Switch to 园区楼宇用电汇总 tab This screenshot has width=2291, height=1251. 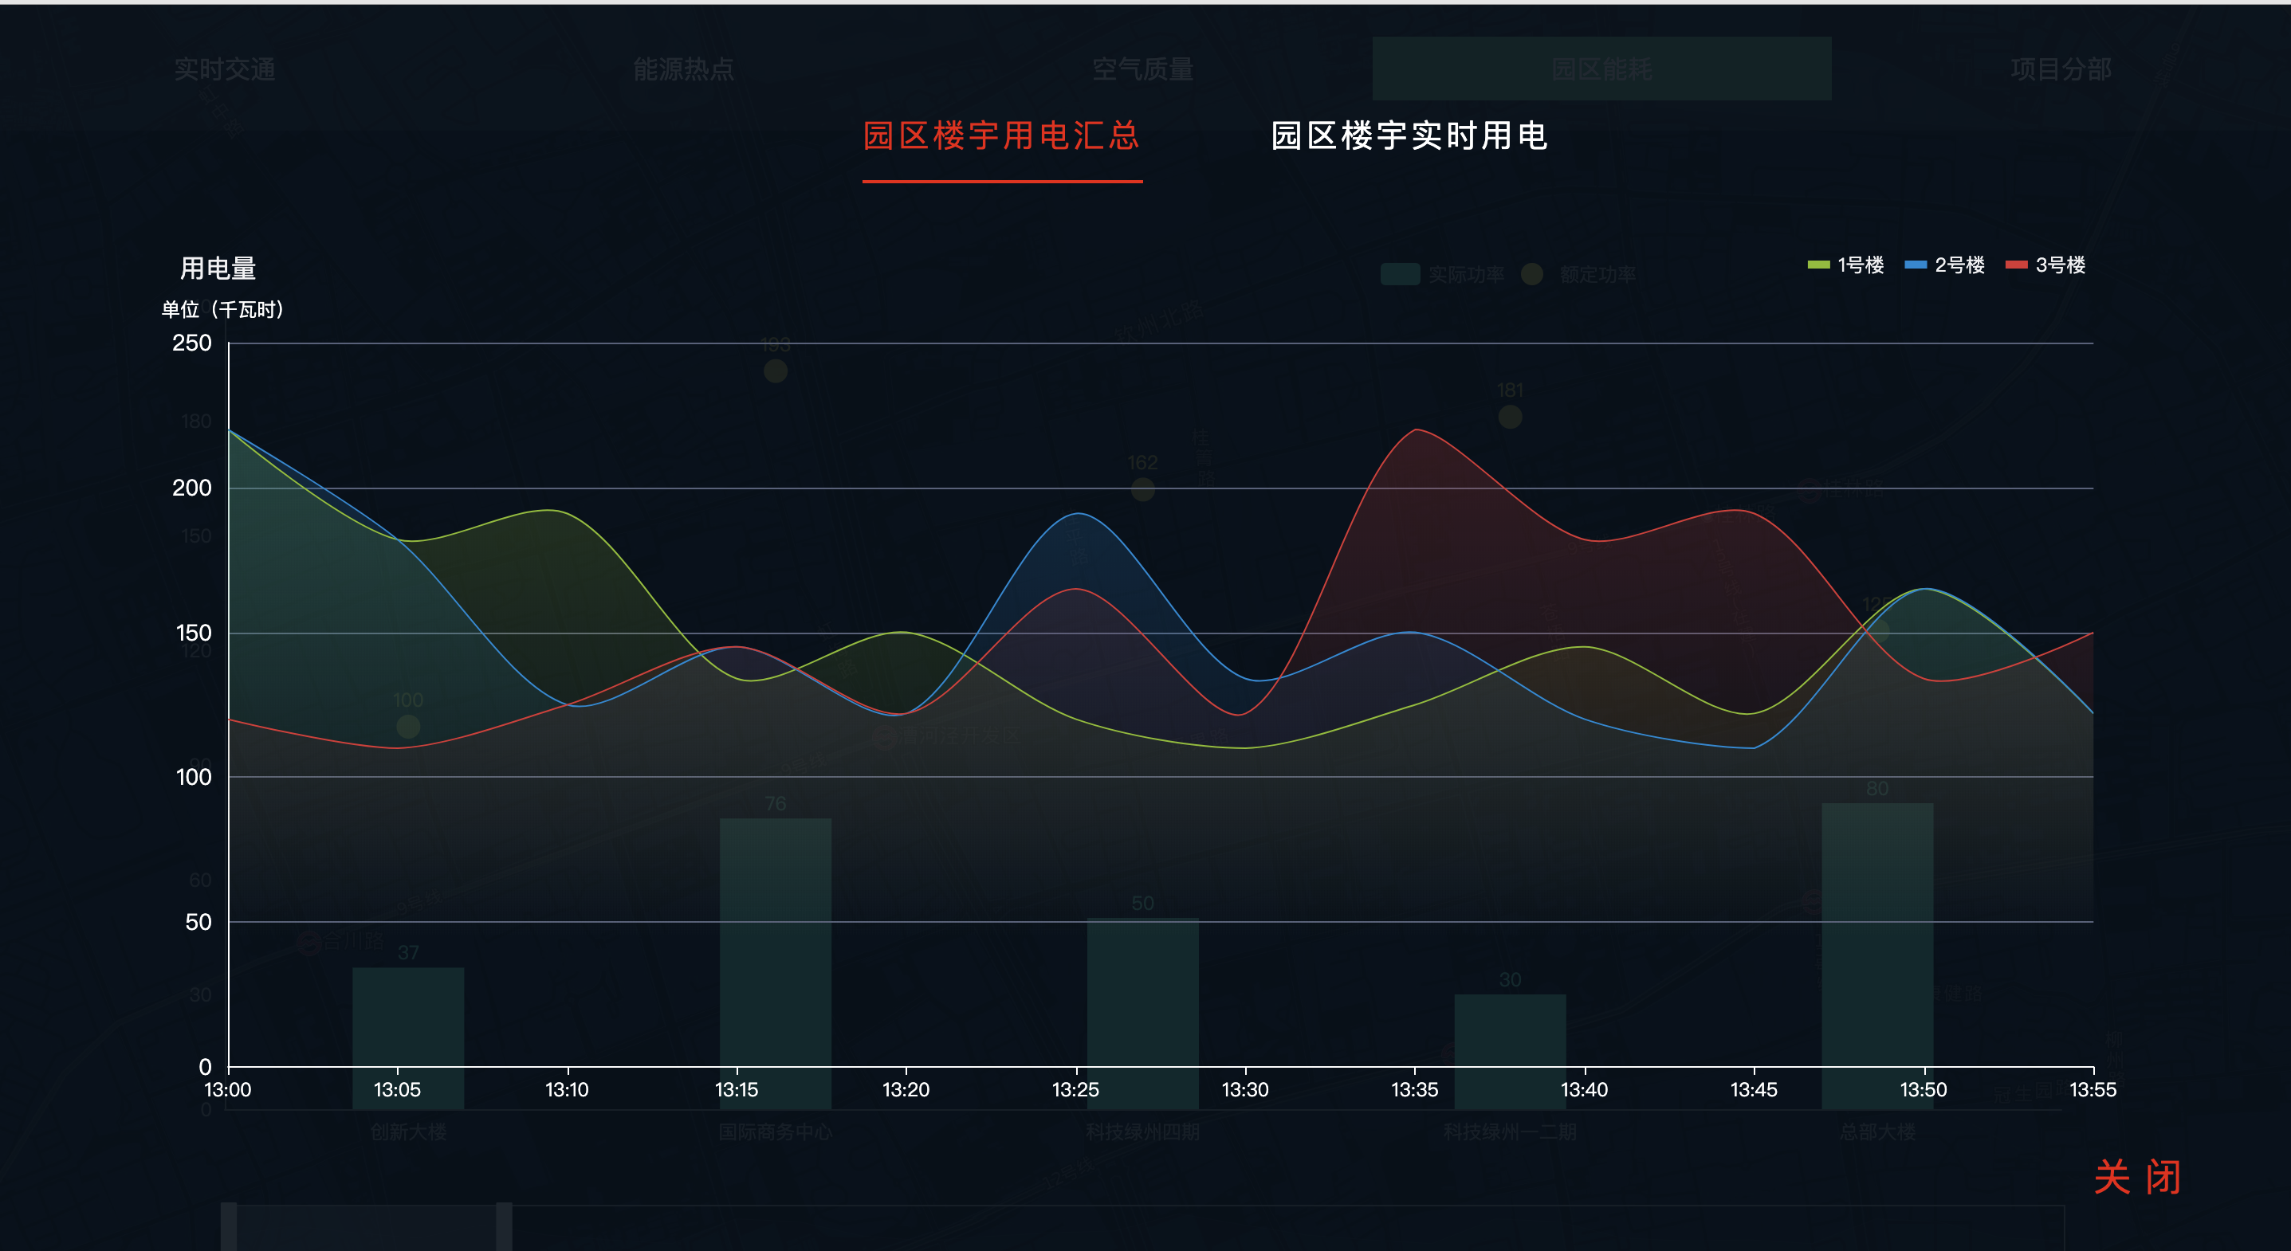(x=1001, y=136)
